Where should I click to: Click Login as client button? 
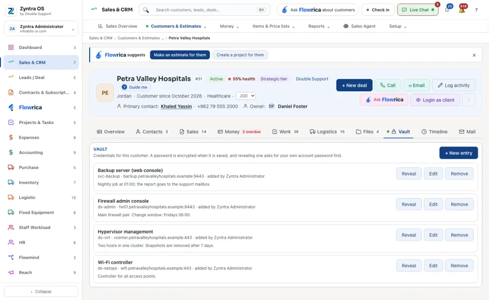435,100
